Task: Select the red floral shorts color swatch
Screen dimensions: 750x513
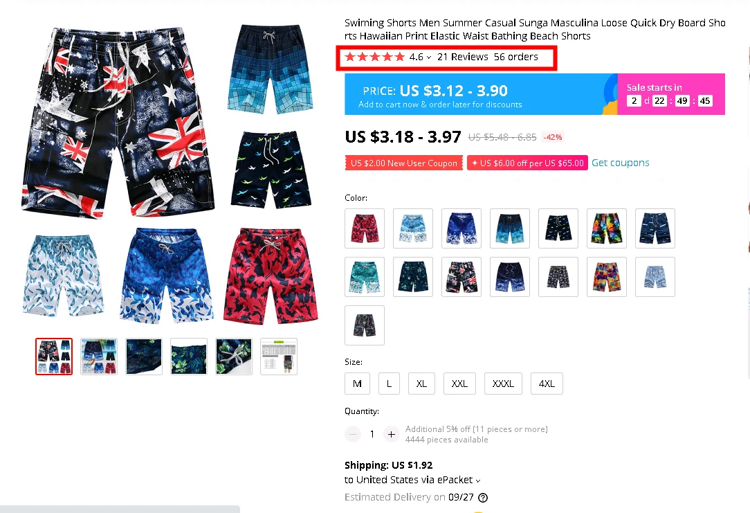Action: click(365, 228)
